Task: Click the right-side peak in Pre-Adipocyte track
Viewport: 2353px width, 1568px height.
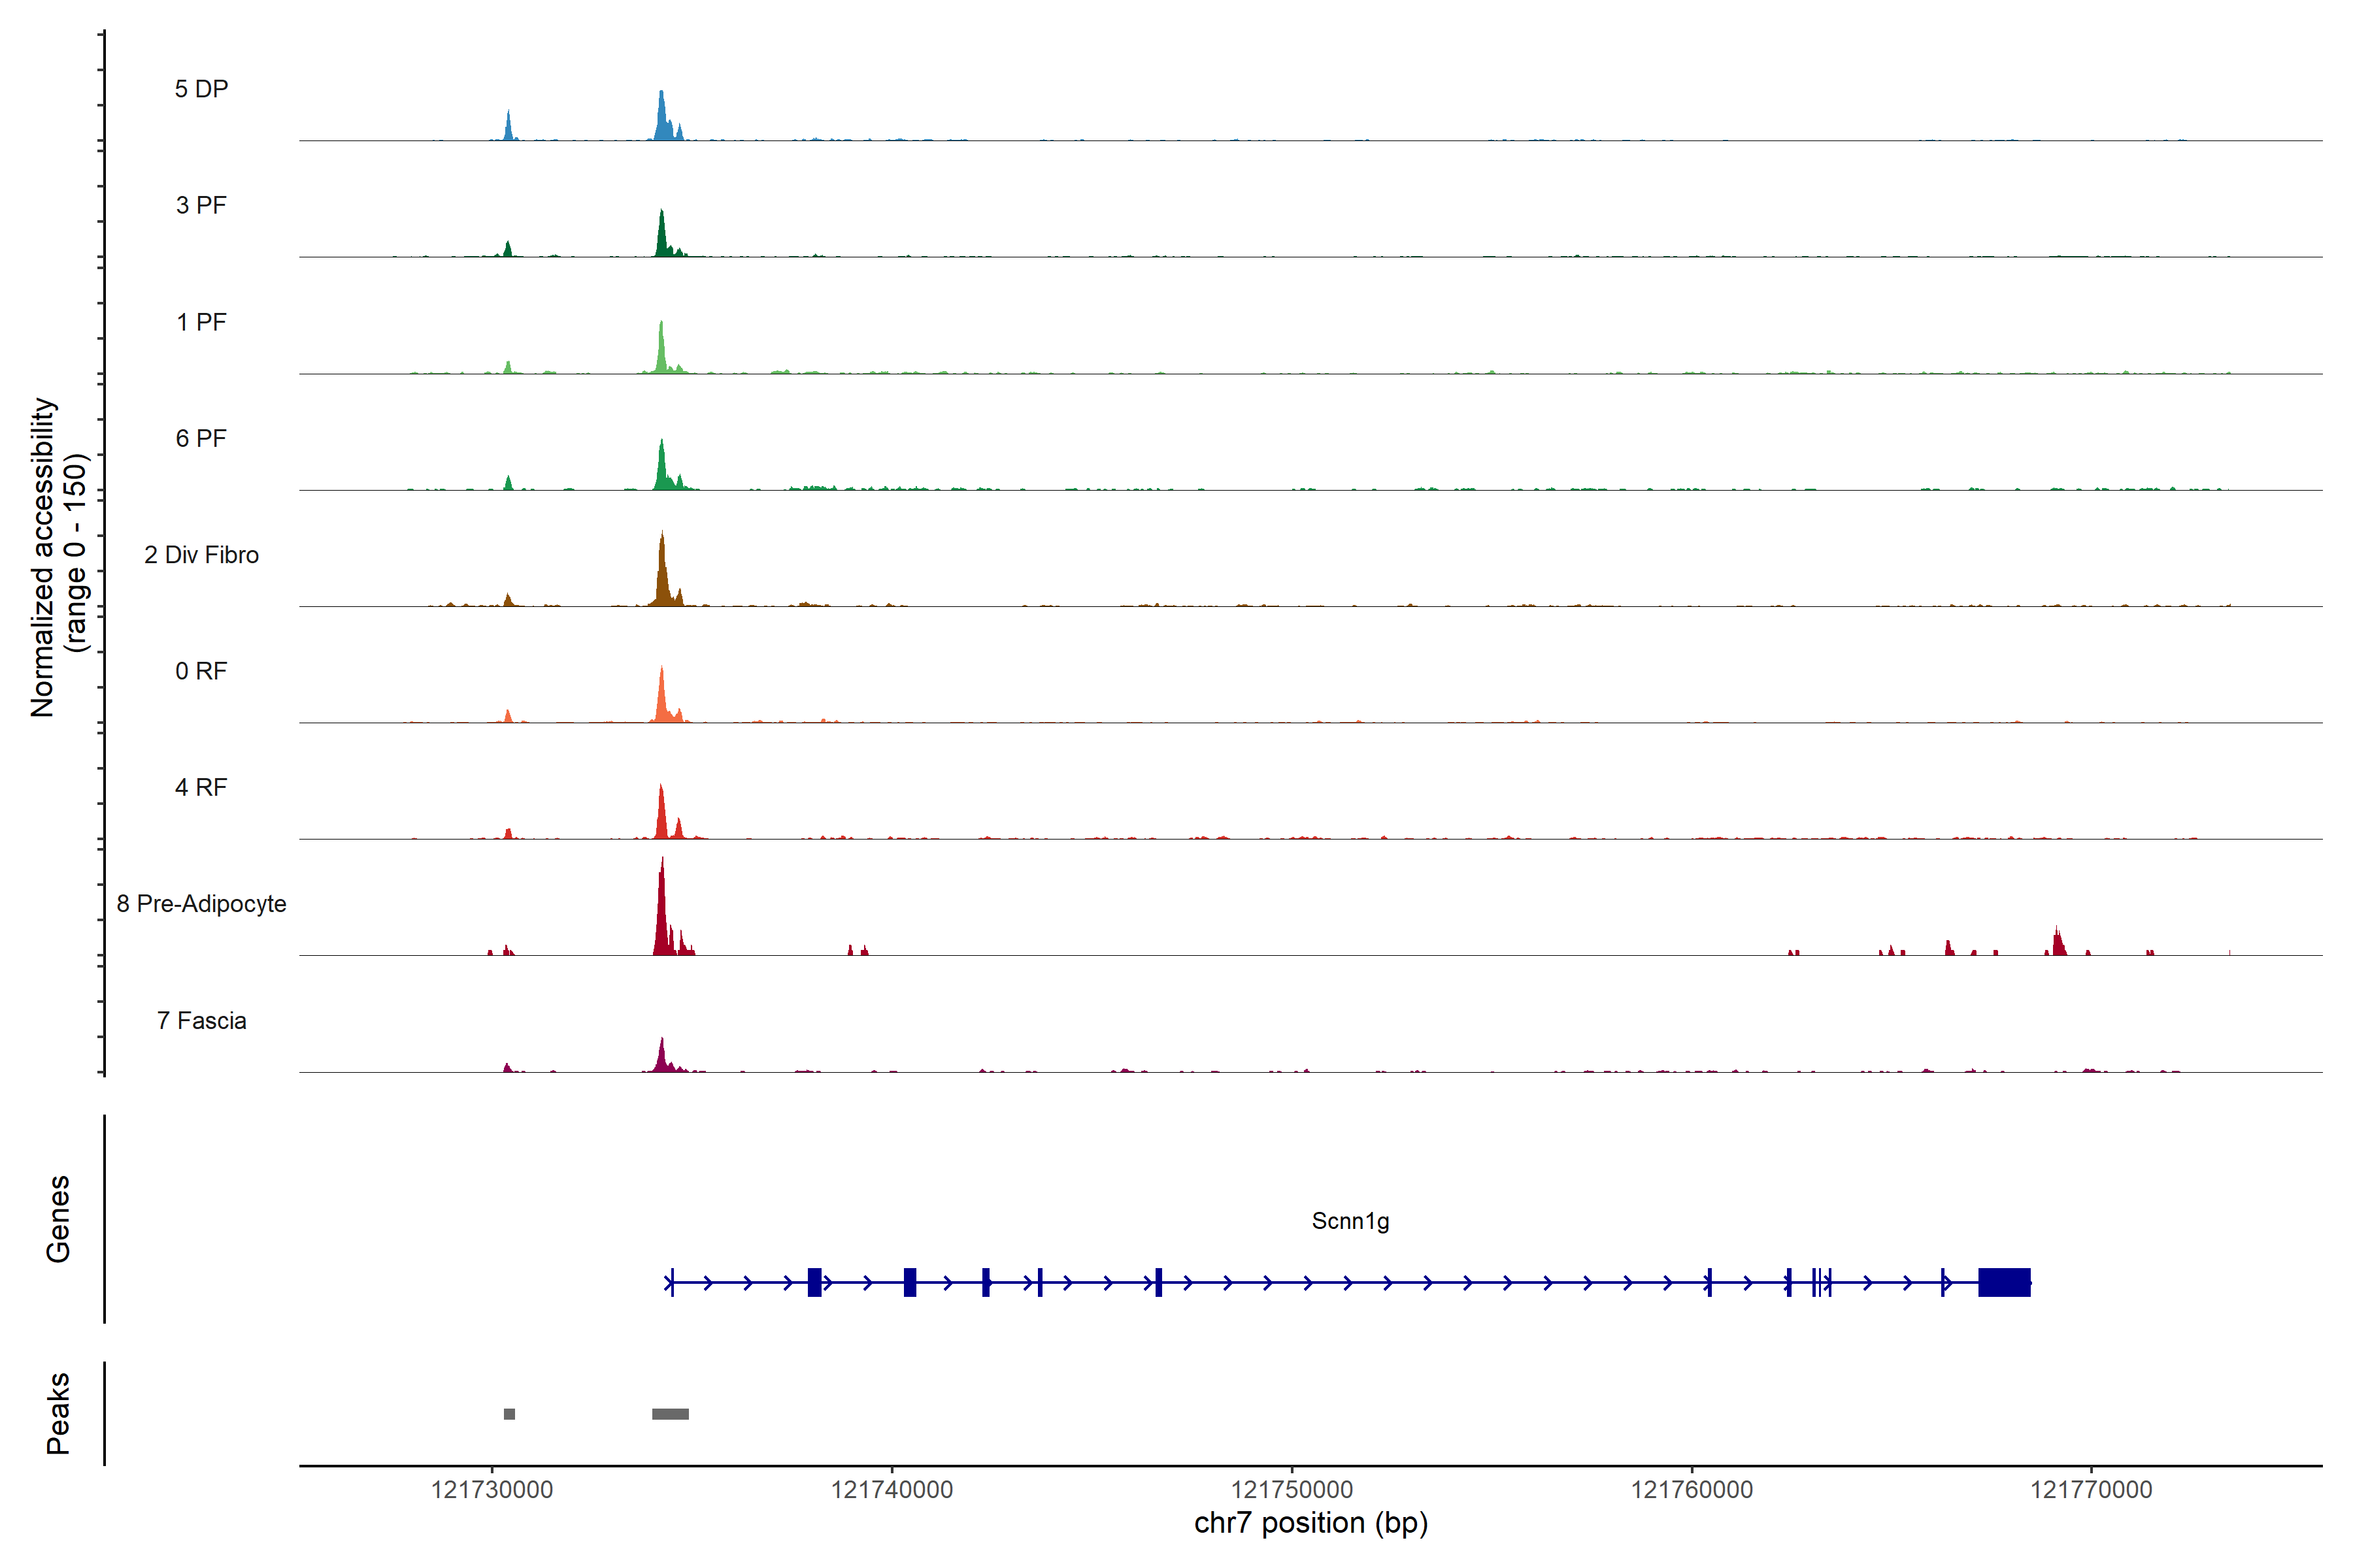Action: [x=2058, y=943]
